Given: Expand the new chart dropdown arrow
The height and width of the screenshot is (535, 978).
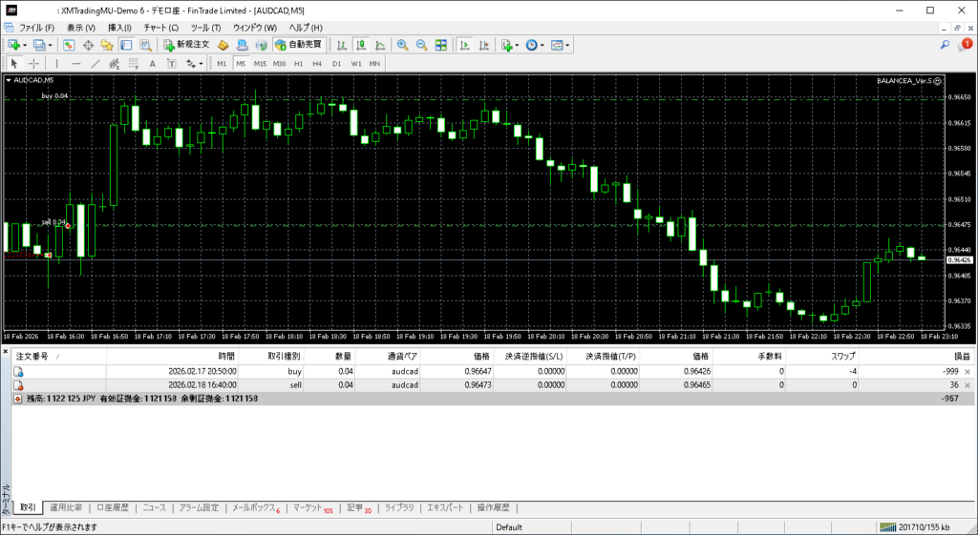Looking at the screenshot, I should click(x=26, y=45).
